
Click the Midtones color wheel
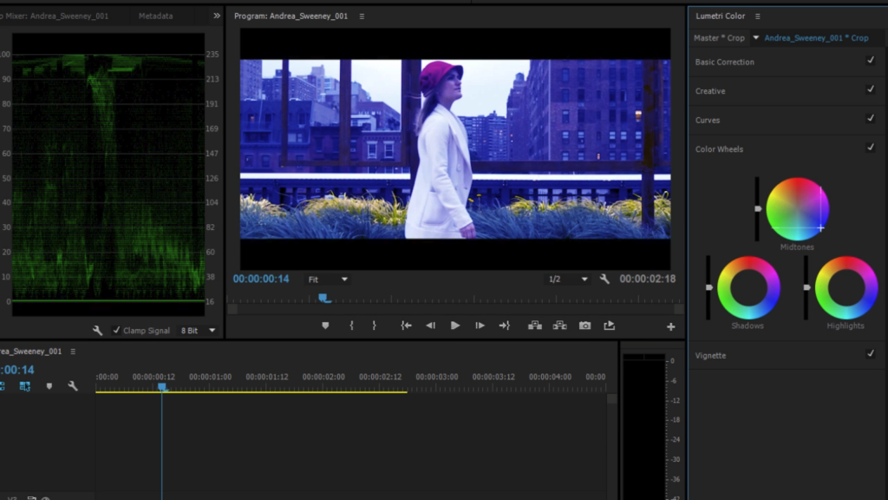tap(797, 209)
